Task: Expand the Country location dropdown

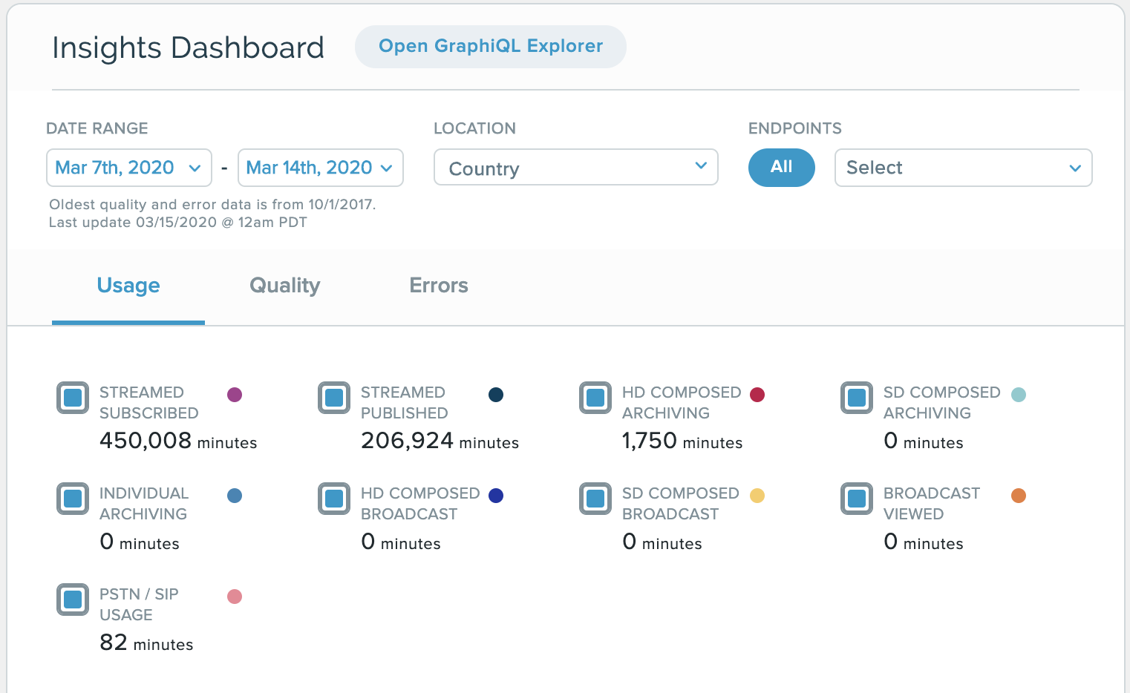Action: [576, 168]
